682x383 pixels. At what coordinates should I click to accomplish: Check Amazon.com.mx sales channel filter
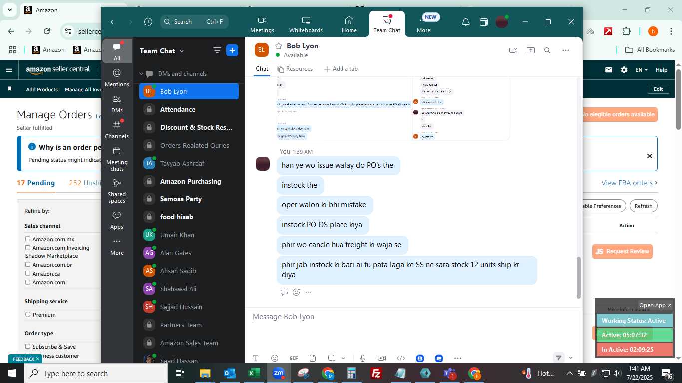[28, 239]
